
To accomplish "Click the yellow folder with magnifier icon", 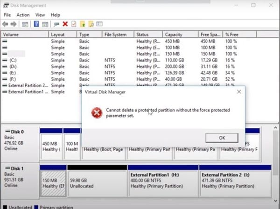I will [x=91, y=24].
